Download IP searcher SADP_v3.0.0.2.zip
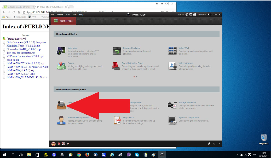Viewport: 271px width, 158px height. [x=24, y=49]
